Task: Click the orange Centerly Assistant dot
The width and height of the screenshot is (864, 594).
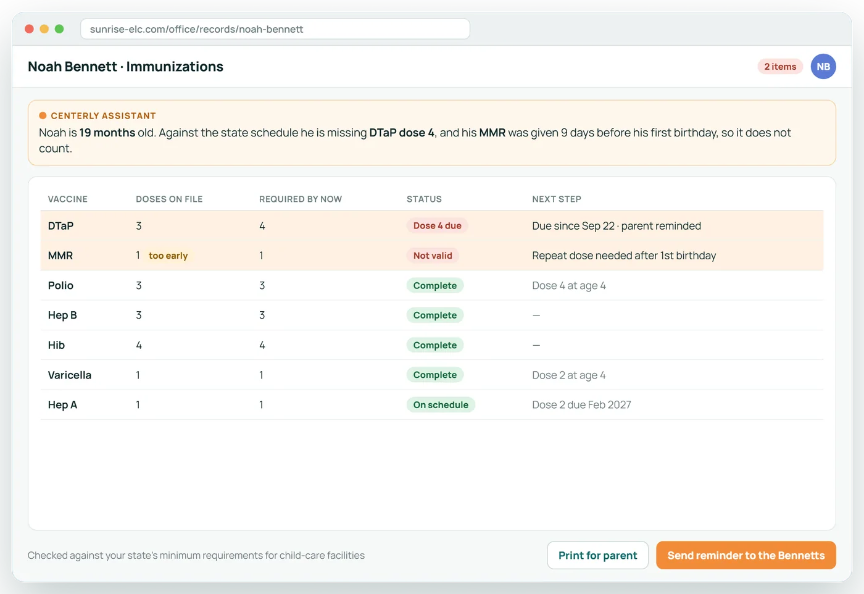Action: point(43,115)
